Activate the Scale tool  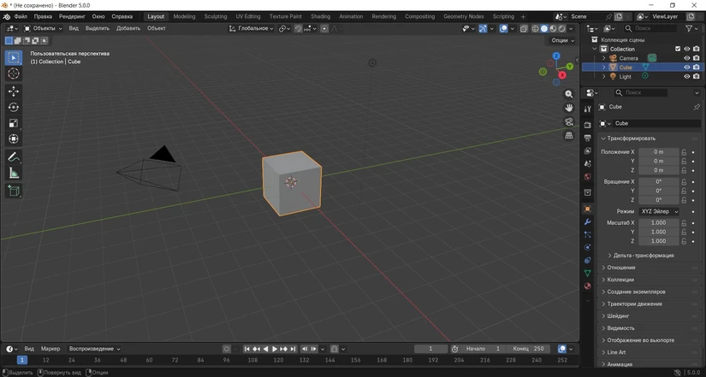tap(14, 123)
